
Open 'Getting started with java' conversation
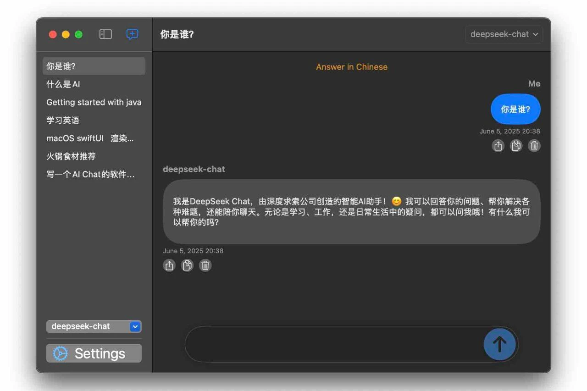pyautogui.click(x=94, y=102)
